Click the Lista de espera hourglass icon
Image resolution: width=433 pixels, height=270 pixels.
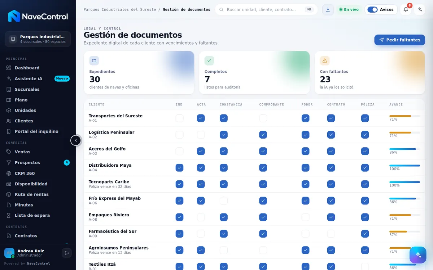click(x=9, y=215)
